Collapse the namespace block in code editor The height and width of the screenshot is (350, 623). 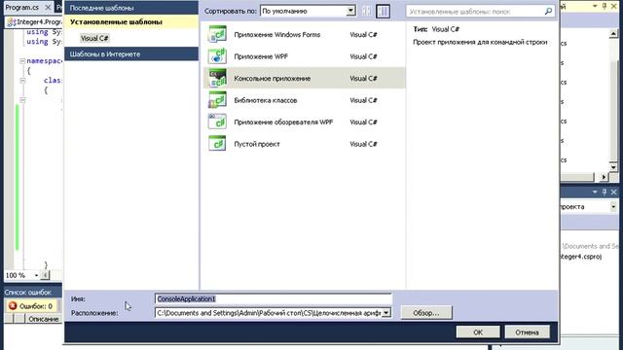click(x=22, y=60)
